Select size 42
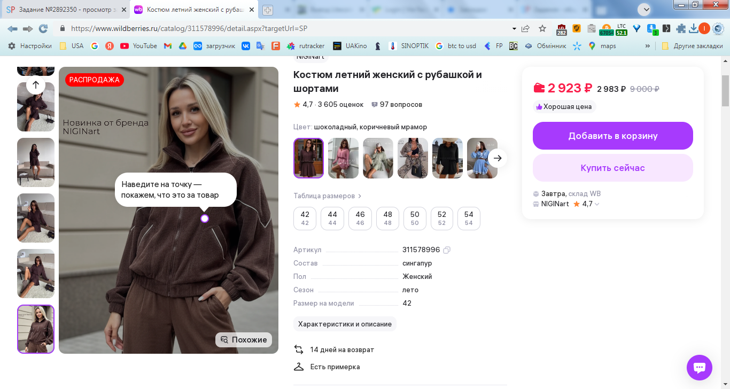This screenshot has height=389, width=730. pos(305,219)
